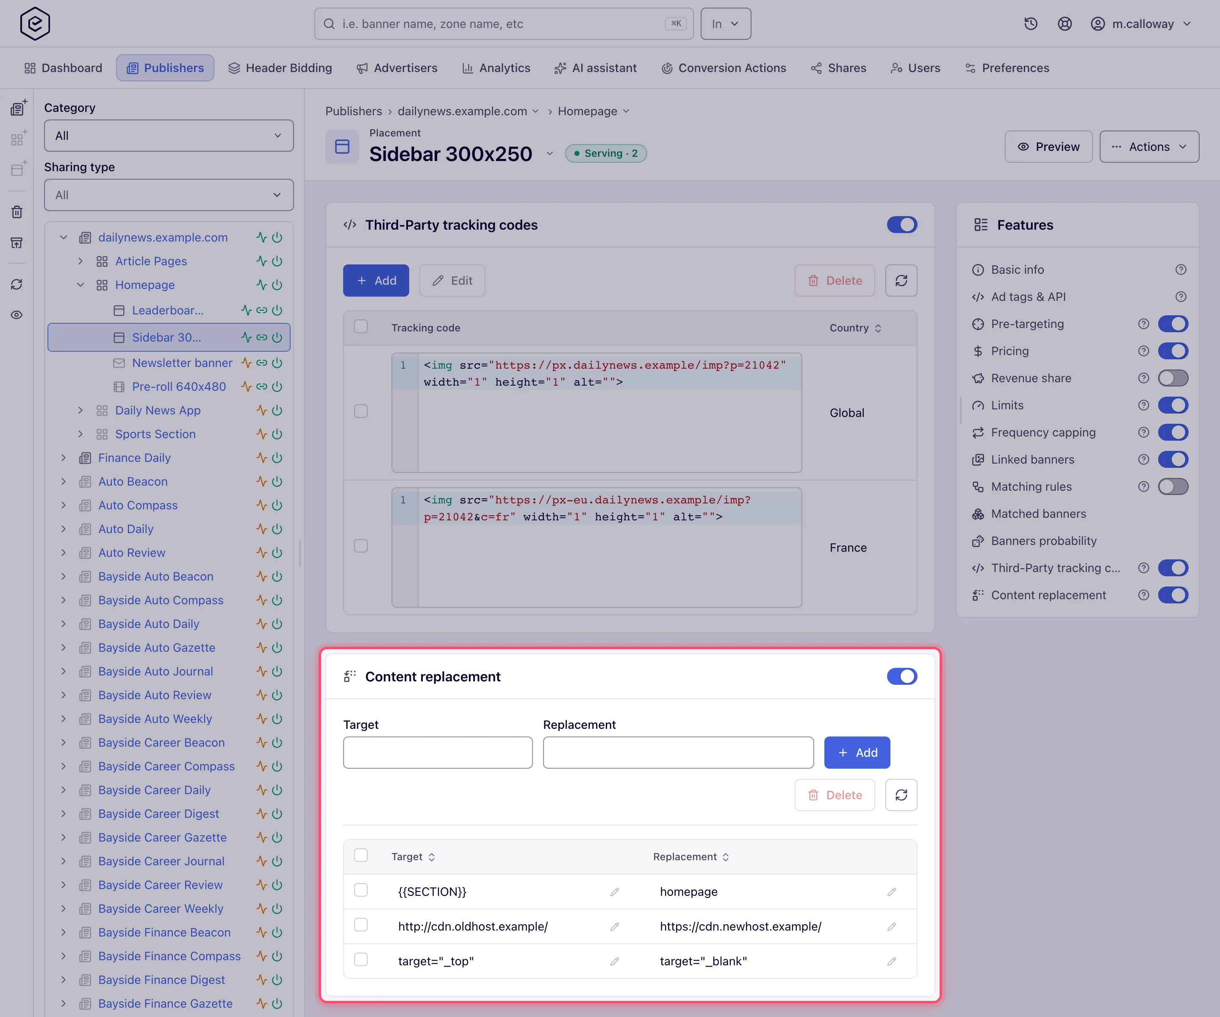Click the Replacement input field

click(678, 753)
